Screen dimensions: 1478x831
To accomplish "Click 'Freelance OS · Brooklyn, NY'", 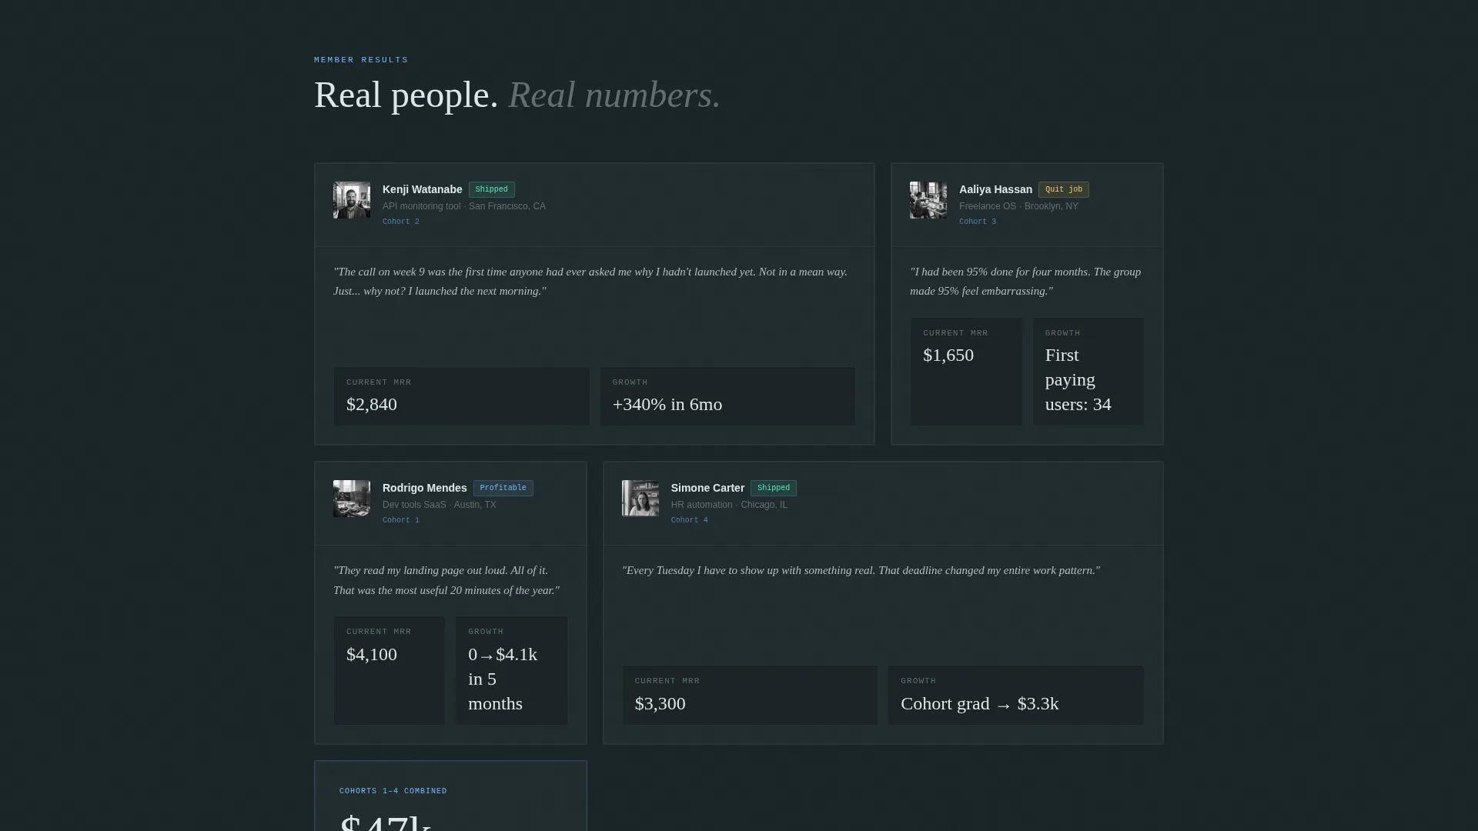I will [1018, 206].
